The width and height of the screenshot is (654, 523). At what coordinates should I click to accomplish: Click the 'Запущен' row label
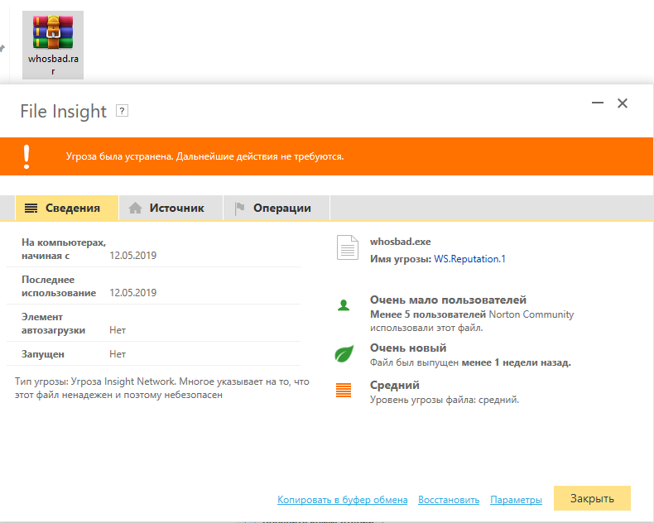tap(43, 354)
